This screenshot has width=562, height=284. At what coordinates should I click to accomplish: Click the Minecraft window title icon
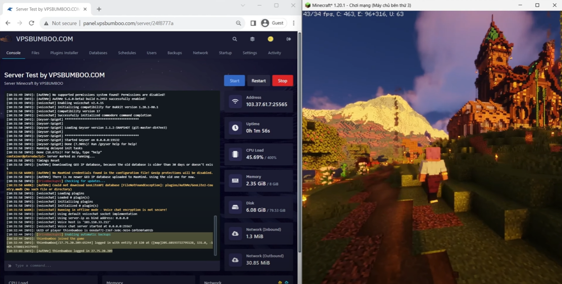coord(307,5)
